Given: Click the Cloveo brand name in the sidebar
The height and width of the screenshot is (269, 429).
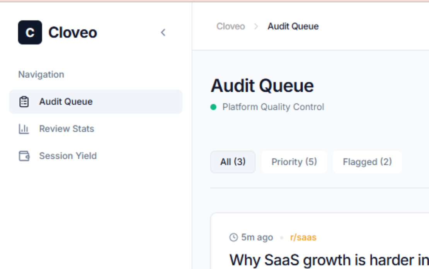Looking at the screenshot, I should 73,33.
